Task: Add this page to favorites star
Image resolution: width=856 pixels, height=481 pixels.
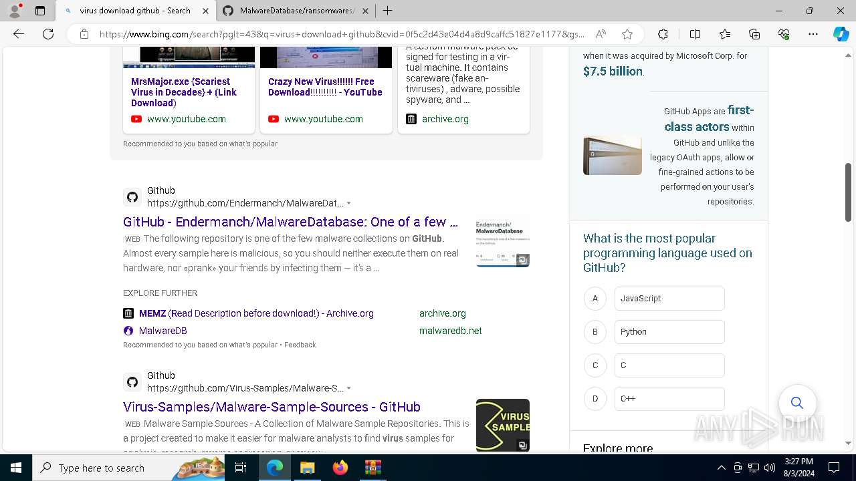Action: [627, 34]
